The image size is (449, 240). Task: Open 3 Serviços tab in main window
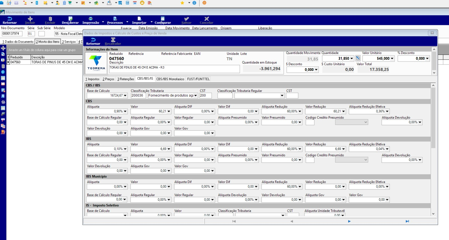pyautogui.click(x=69, y=42)
